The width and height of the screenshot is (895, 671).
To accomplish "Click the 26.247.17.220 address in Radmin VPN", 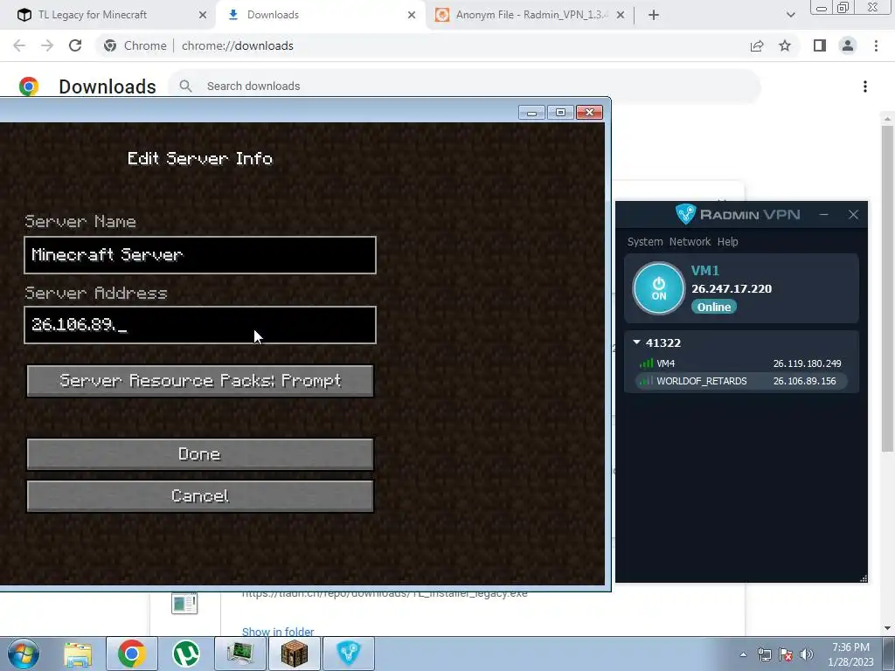I will (732, 288).
